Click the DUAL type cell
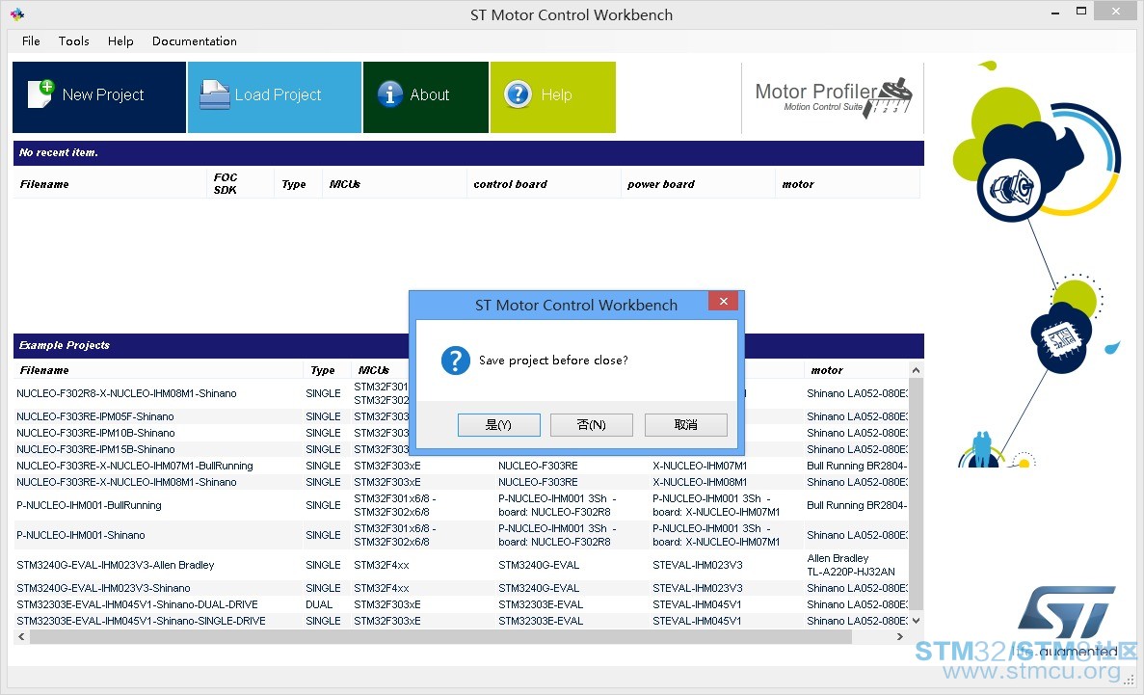The image size is (1144, 695). click(x=319, y=604)
